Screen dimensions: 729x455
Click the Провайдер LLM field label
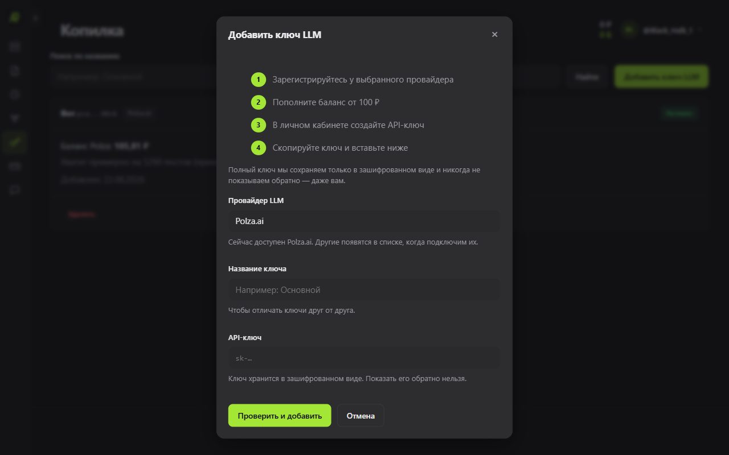256,201
